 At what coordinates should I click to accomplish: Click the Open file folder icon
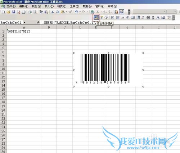8,12
